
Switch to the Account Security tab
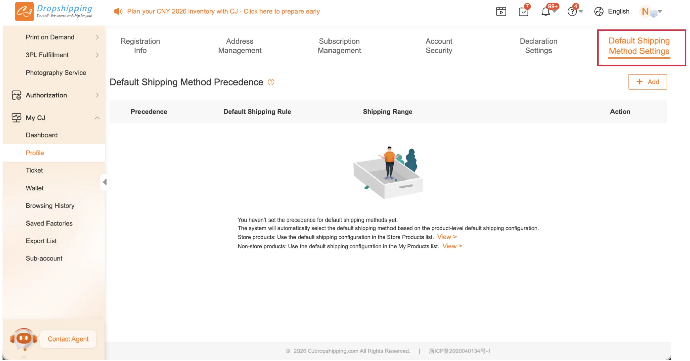(439, 46)
